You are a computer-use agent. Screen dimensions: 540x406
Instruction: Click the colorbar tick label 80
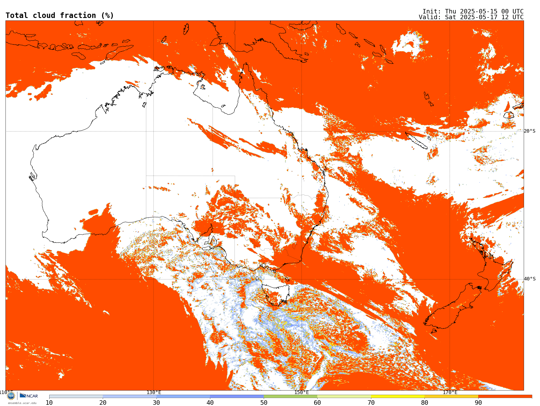point(424,403)
